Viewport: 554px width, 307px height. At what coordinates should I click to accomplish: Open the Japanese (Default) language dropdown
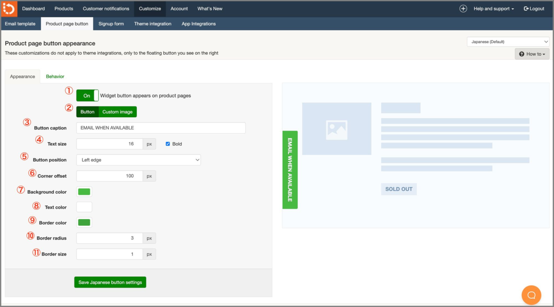(508, 42)
